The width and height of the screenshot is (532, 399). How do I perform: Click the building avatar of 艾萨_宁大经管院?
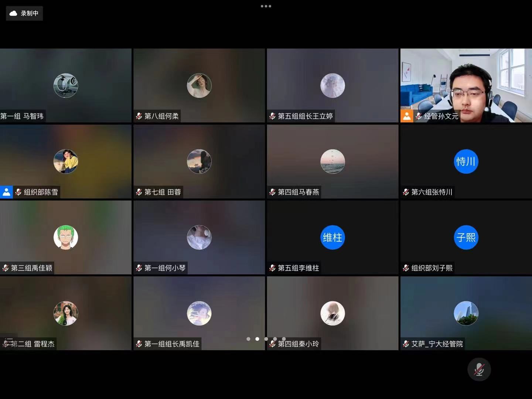point(466,313)
